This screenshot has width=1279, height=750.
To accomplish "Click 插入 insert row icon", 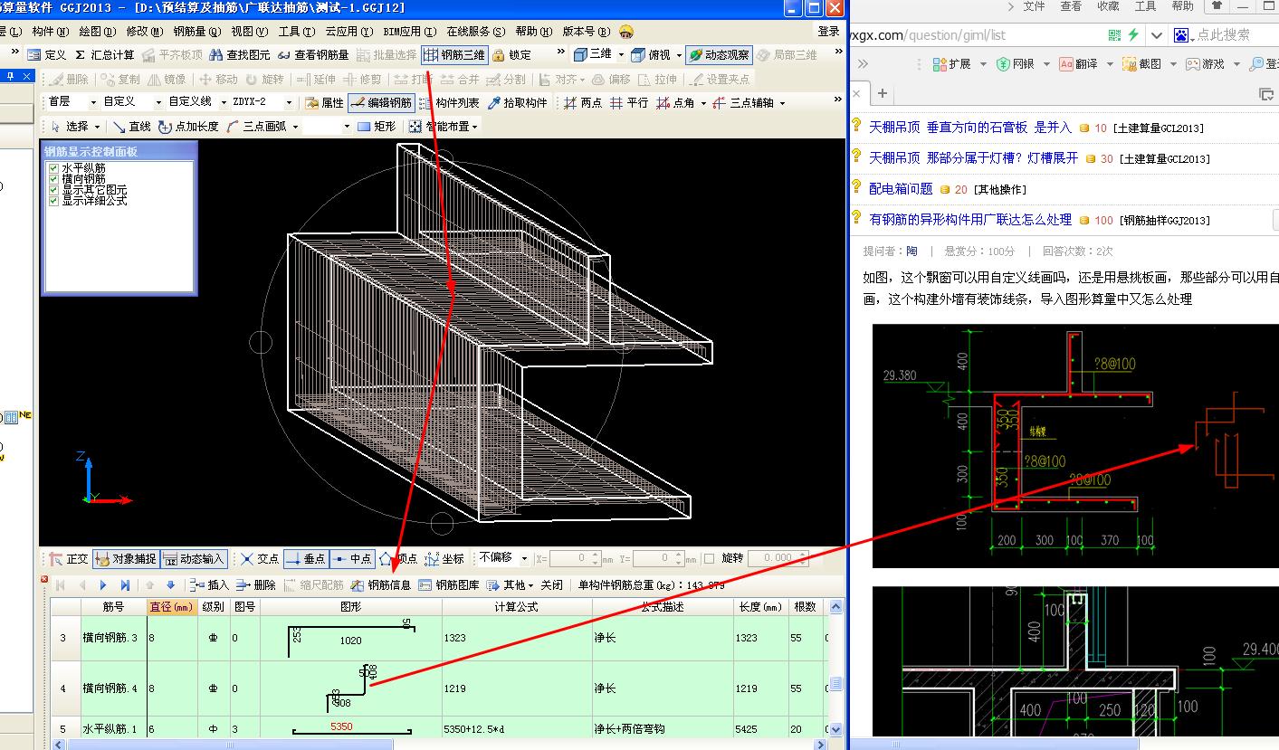I will pos(211,584).
